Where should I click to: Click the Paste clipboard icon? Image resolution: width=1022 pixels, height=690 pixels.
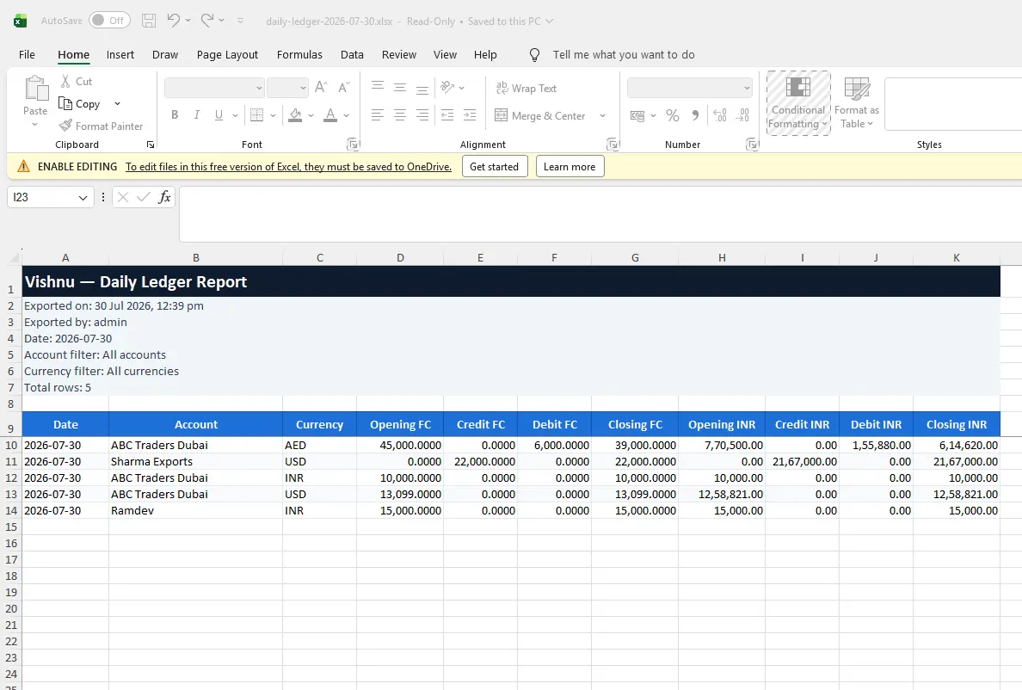tap(36, 89)
